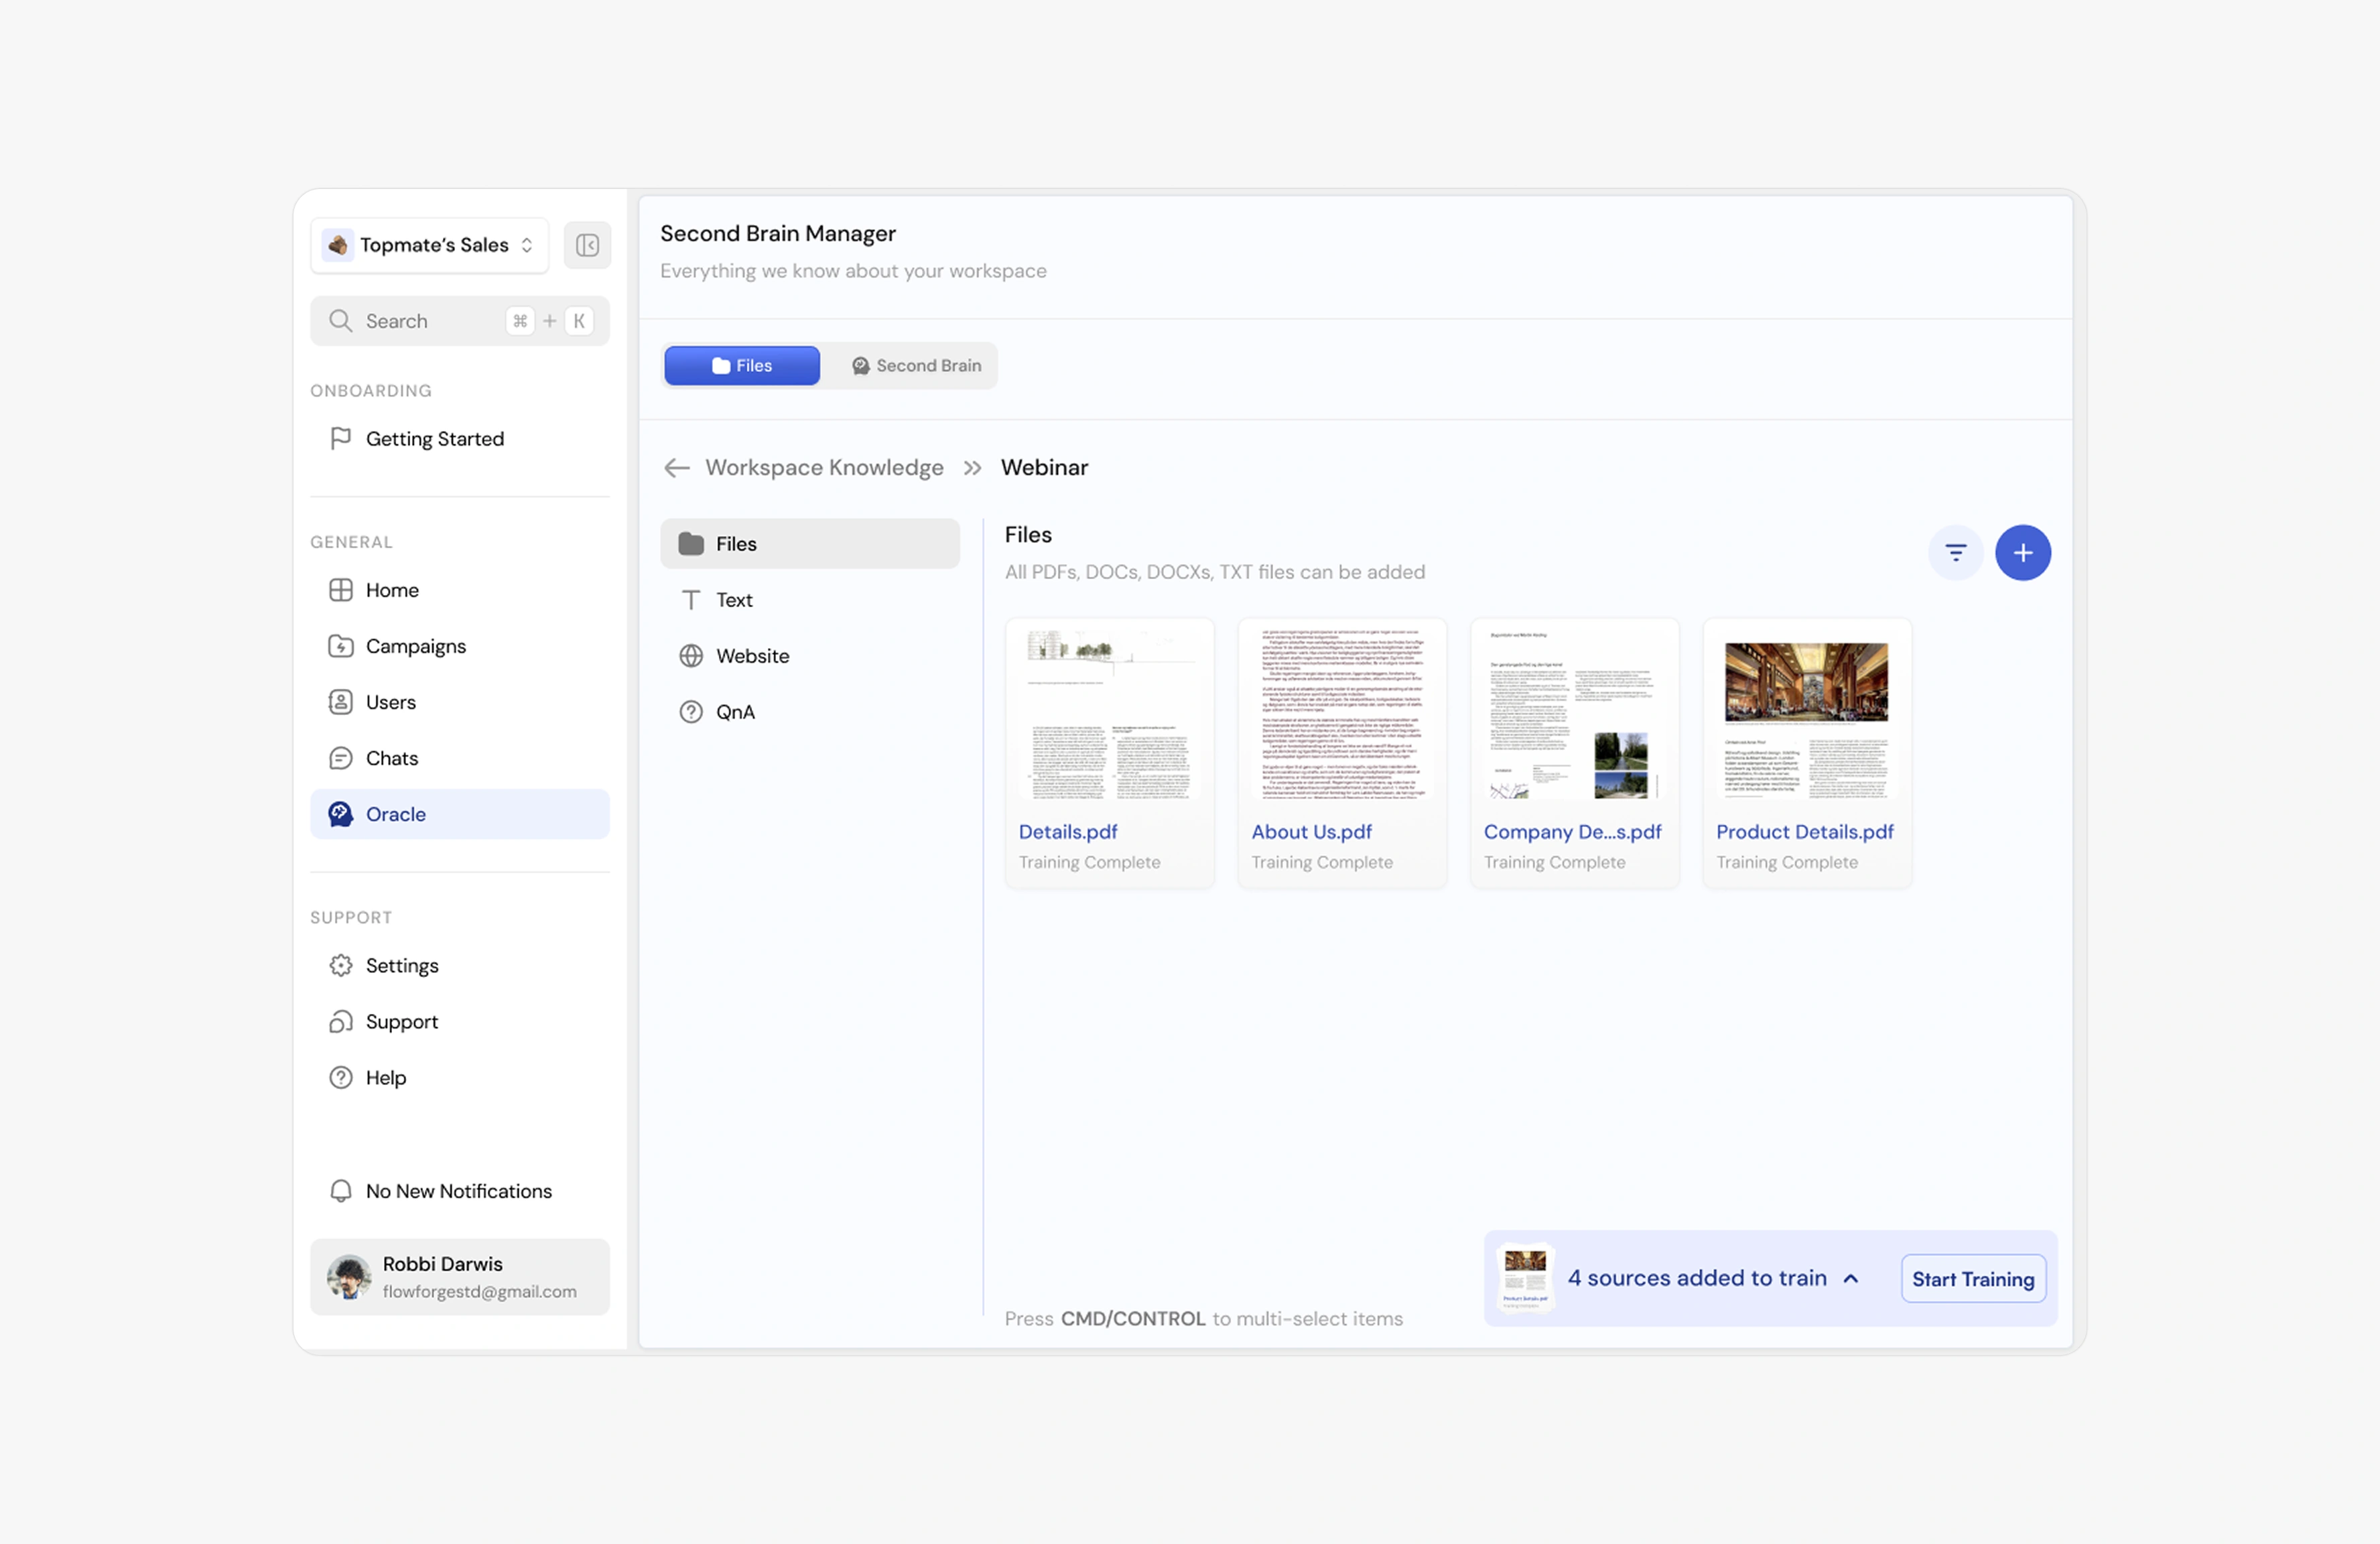The width and height of the screenshot is (2380, 1544).
Task: Click Start Training button
Action: click(x=1972, y=1278)
